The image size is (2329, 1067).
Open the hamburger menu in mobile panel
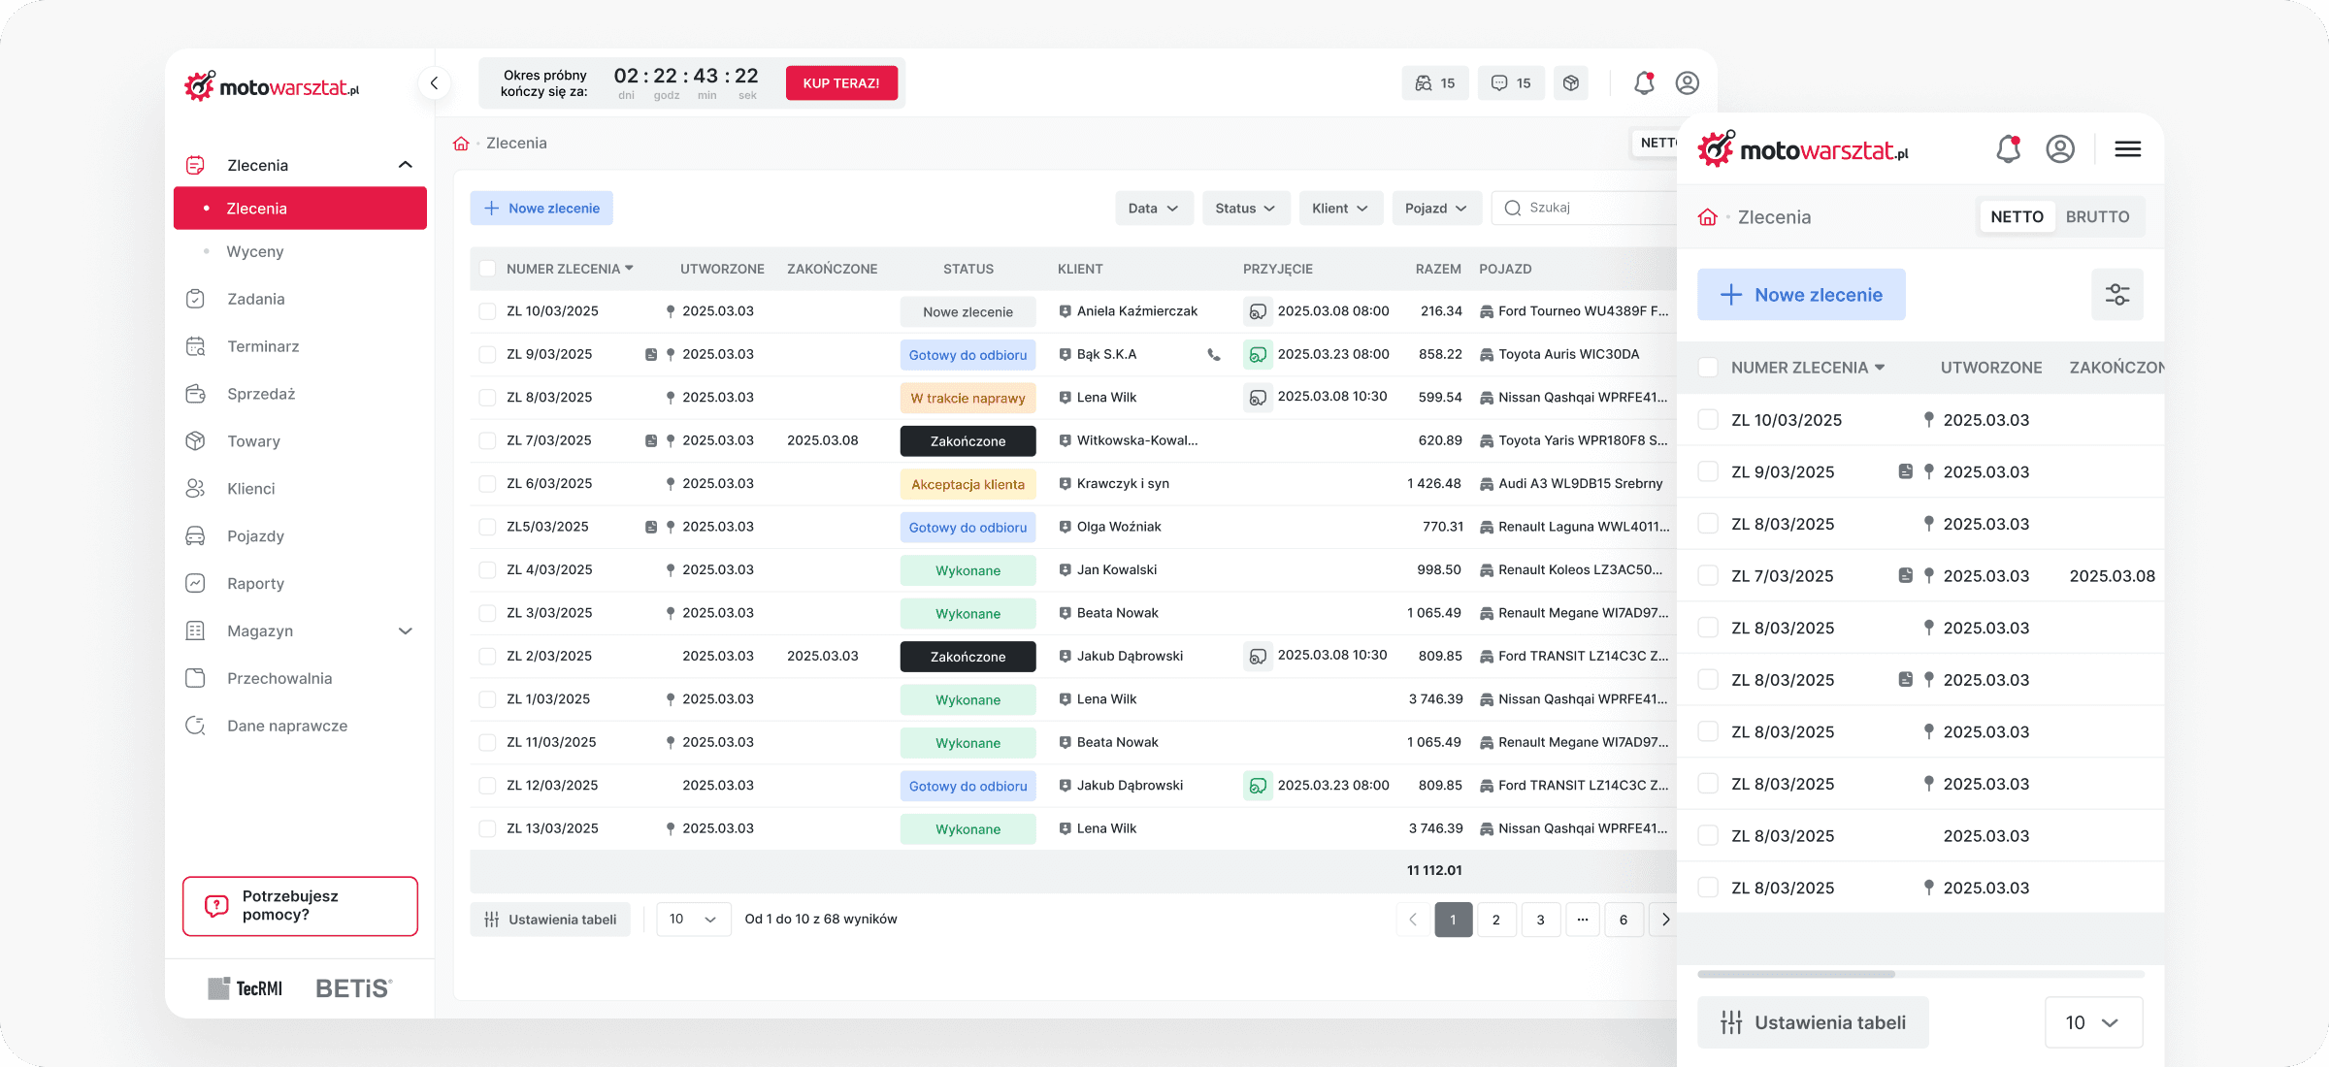2127,149
